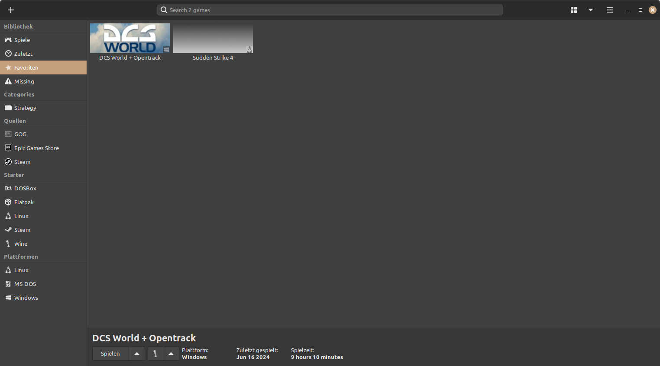This screenshot has height=366, width=660.
Task: Filter by Flatpak runner
Action: 43,202
